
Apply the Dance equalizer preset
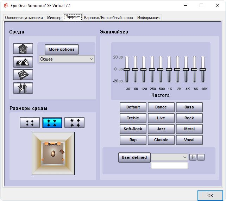click(161, 107)
